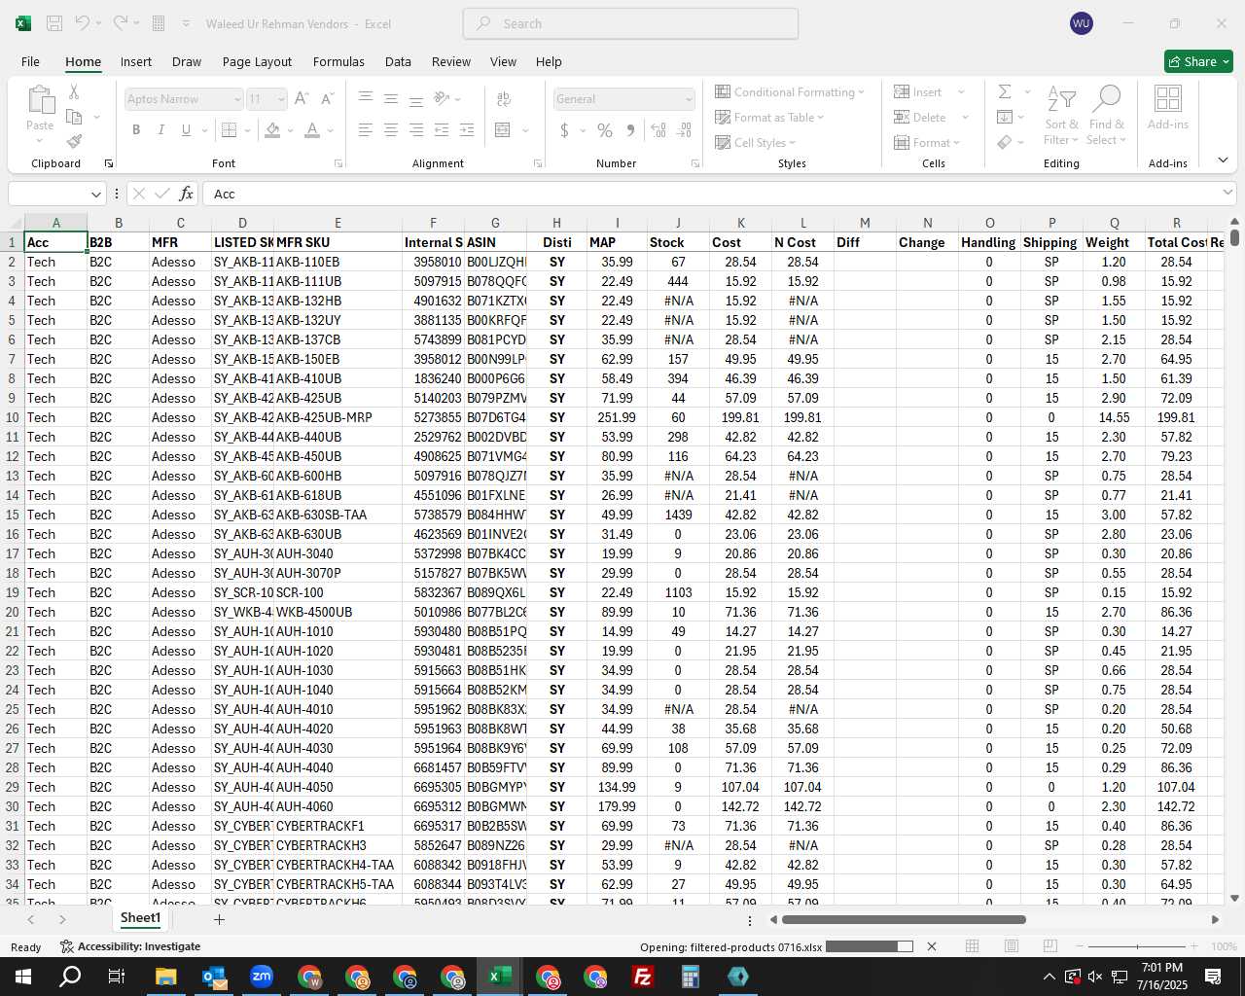The height and width of the screenshot is (996, 1245).
Task: Select Top Align vertical alignment
Action: tap(366, 98)
